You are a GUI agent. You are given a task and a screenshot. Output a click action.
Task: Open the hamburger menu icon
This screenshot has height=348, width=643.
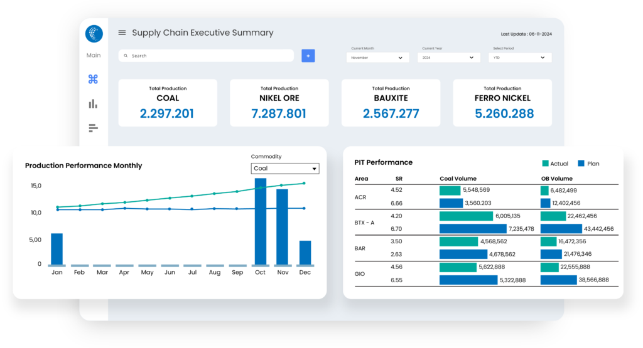pos(122,33)
